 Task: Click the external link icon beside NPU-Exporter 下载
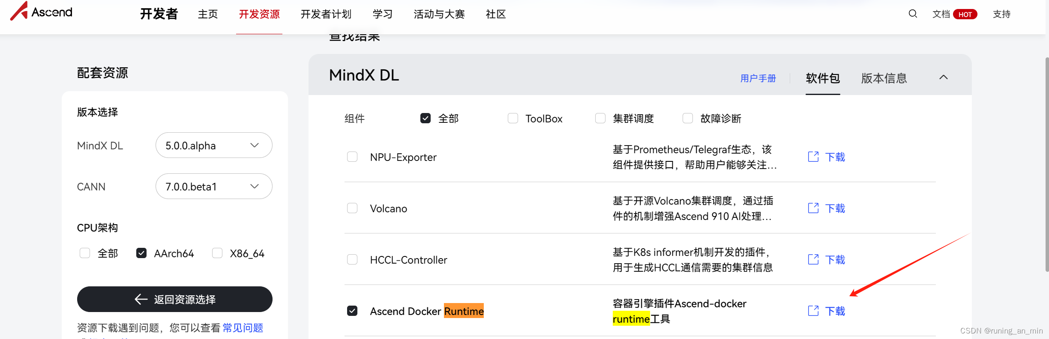click(813, 157)
